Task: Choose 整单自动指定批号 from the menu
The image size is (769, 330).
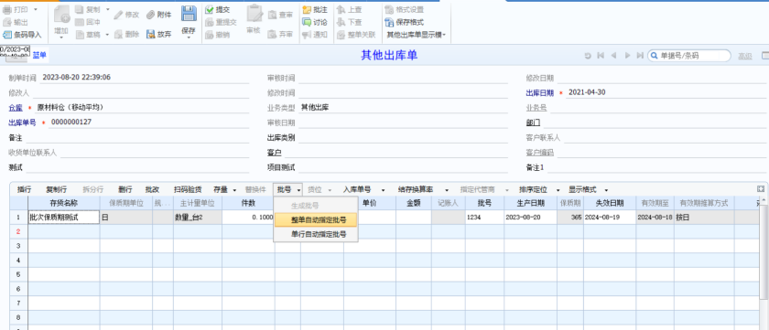Action: (x=316, y=219)
